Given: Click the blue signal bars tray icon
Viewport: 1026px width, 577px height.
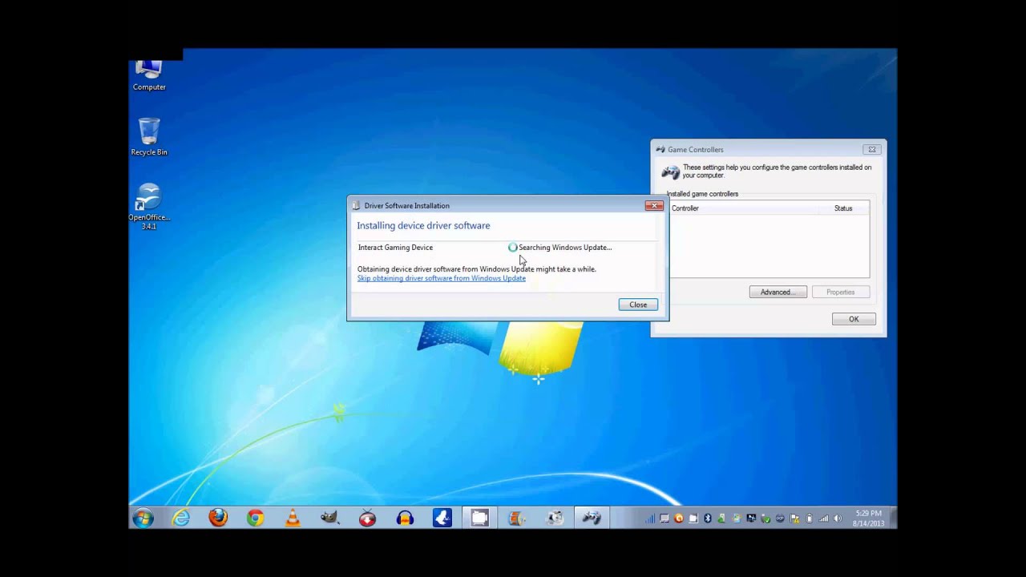Looking at the screenshot, I should (650, 518).
